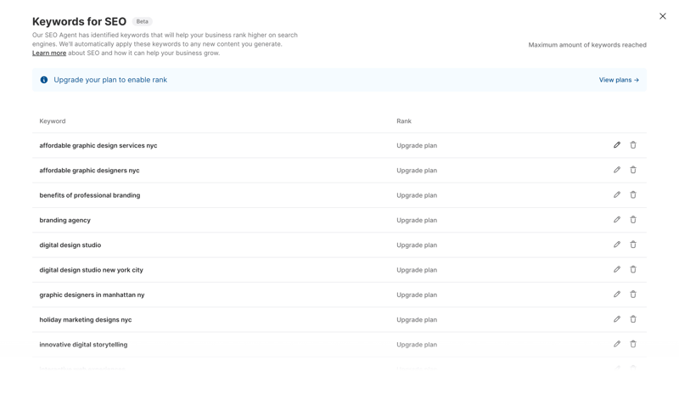Click the info icon in upgrade banner
The image size is (679, 399).
click(x=44, y=80)
